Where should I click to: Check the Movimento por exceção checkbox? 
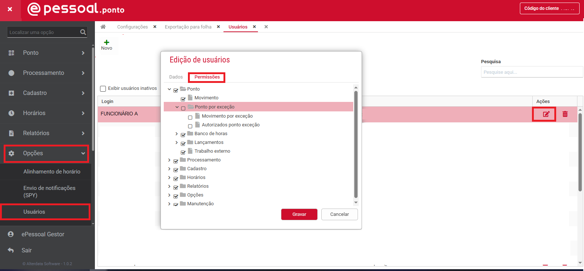(x=190, y=117)
